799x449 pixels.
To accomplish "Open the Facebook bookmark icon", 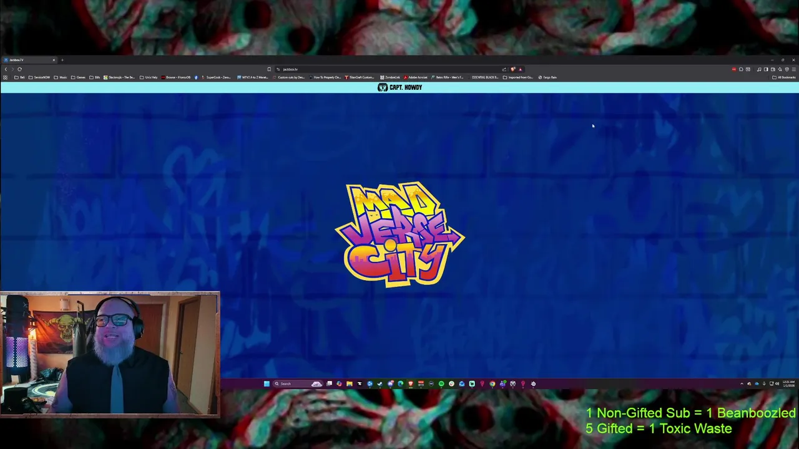I will tap(196, 77).
